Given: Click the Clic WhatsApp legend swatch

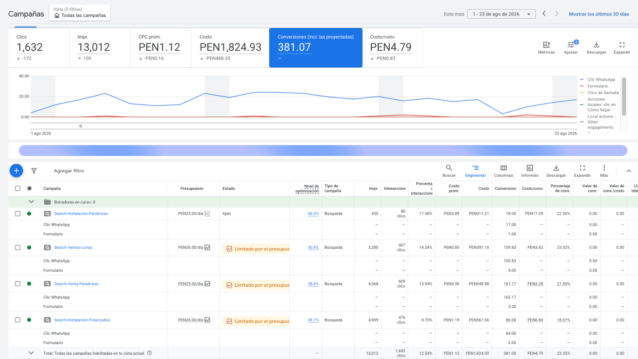Looking at the screenshot, I should [582, 80].
